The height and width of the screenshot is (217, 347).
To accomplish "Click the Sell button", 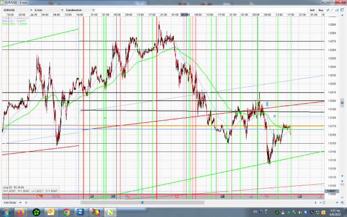I will (x=312, y=10).
